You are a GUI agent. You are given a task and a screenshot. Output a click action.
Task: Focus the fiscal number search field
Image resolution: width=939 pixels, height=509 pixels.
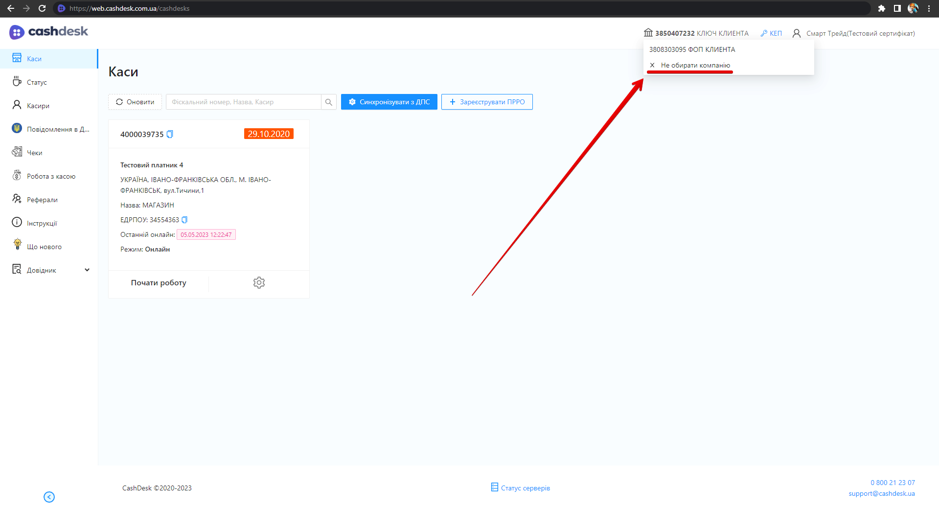click(244, 102)
